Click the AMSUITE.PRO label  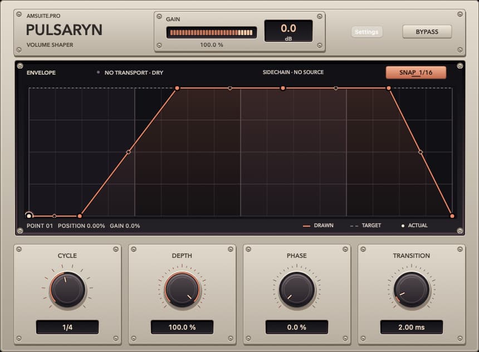click(43, 16)
